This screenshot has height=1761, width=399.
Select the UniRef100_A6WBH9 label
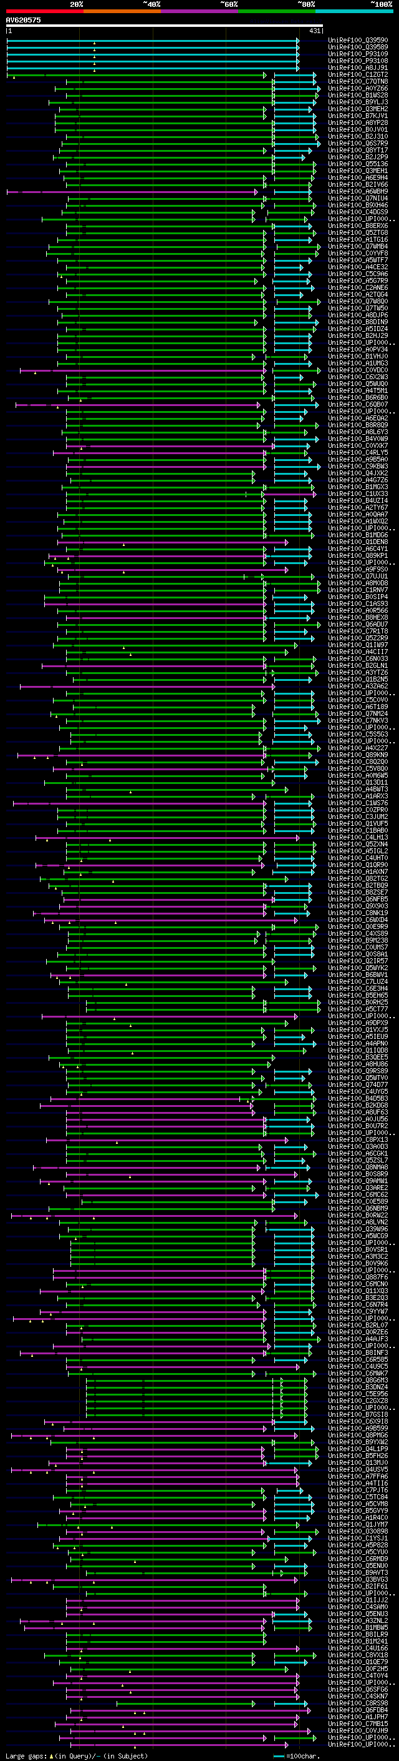[358, 191]
